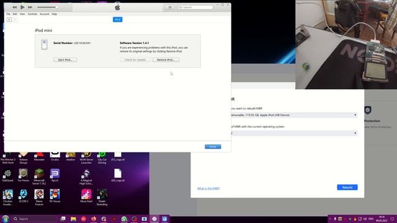Open the Rpcs3 desktop shortcut
Viewport: 397px width, 223px height.
point(55,175)
